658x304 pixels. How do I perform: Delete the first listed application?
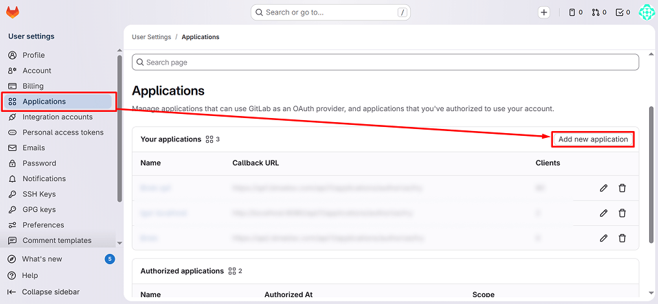click(x=622, y=188)
